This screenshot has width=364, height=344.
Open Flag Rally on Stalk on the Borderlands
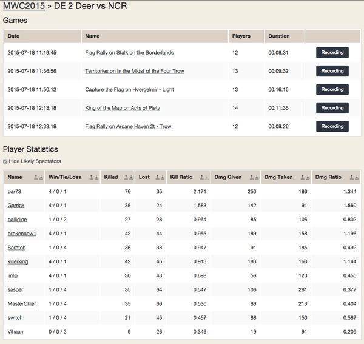(129, 53)
